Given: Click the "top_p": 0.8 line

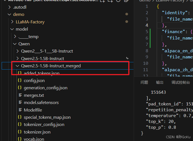Looking at the screenshot, I should pos(161,128).
